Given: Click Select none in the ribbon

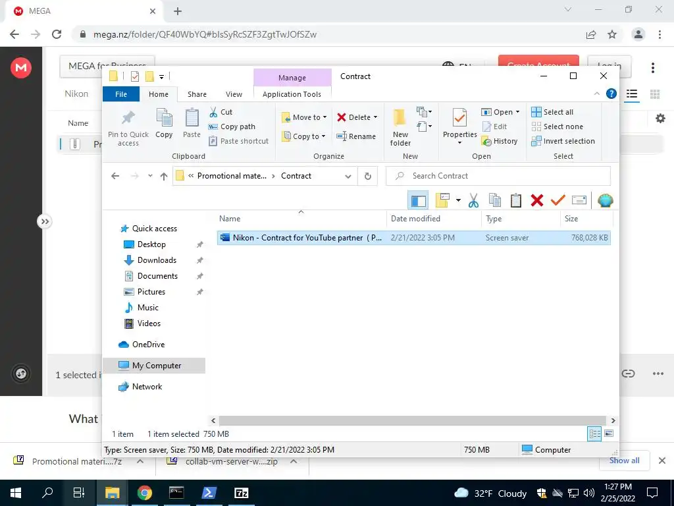Looking at the screenshot, I should click(x=557, y=126).
